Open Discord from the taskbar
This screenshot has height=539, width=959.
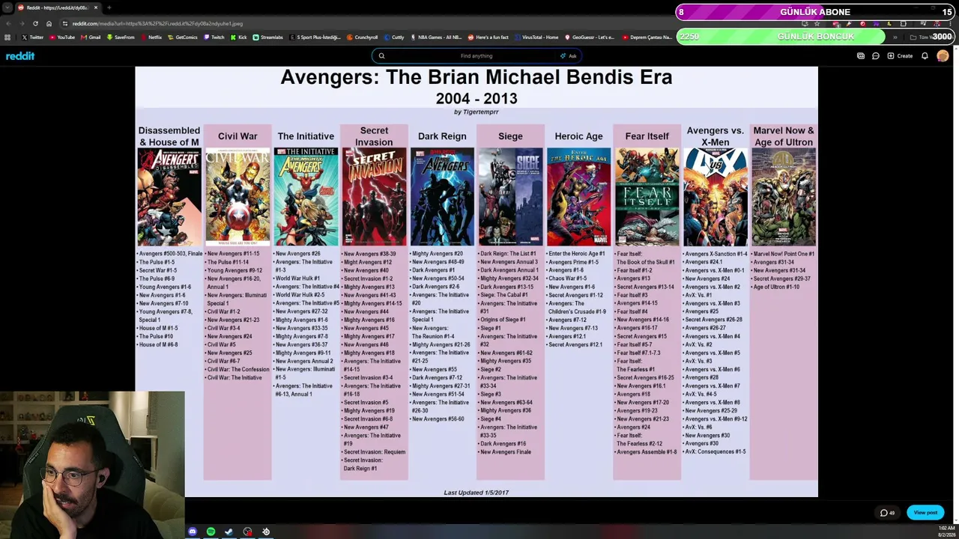[x=193, y=532]
